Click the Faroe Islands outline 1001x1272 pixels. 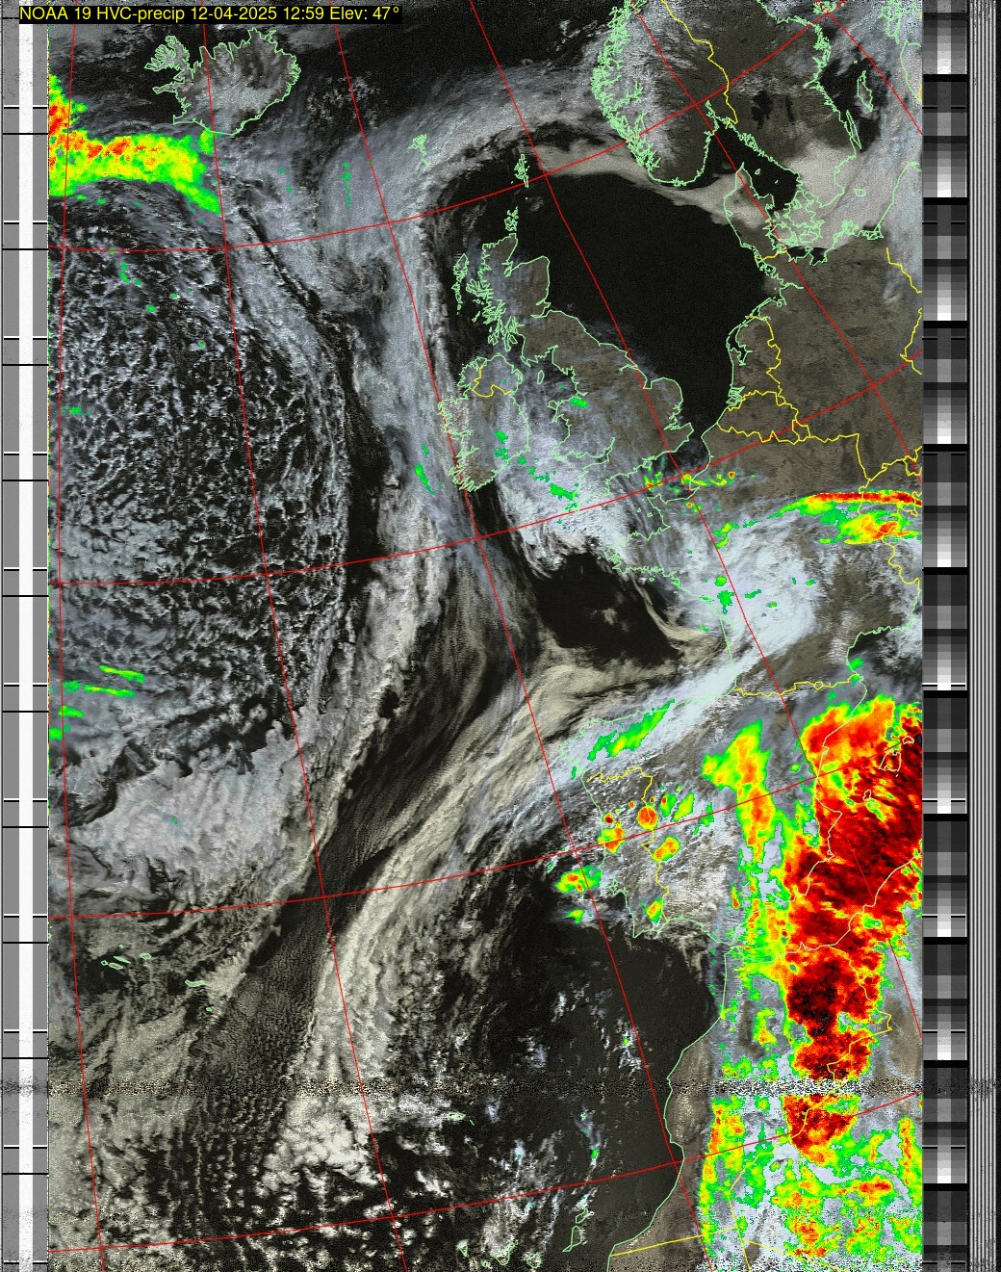click(x=421, y=149)
